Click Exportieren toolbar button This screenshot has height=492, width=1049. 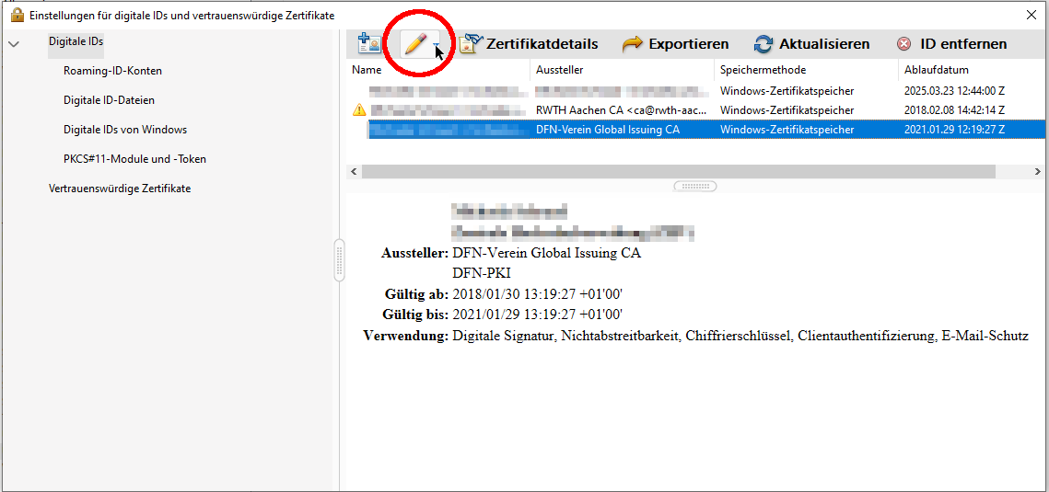(675, 44)
